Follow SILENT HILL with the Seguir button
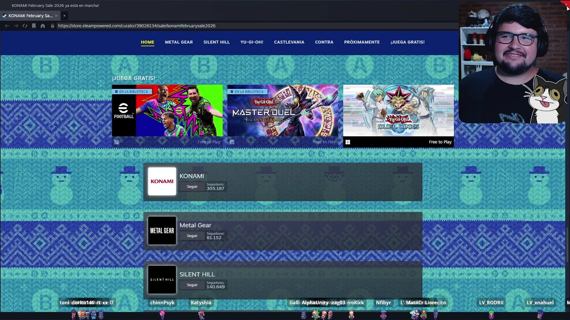This screenshot has width=570, height=320. pos(192,285)
